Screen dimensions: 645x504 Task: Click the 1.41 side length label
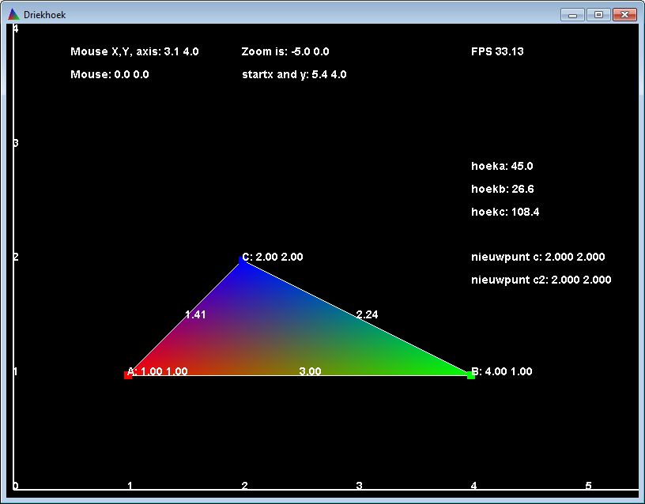195,314
